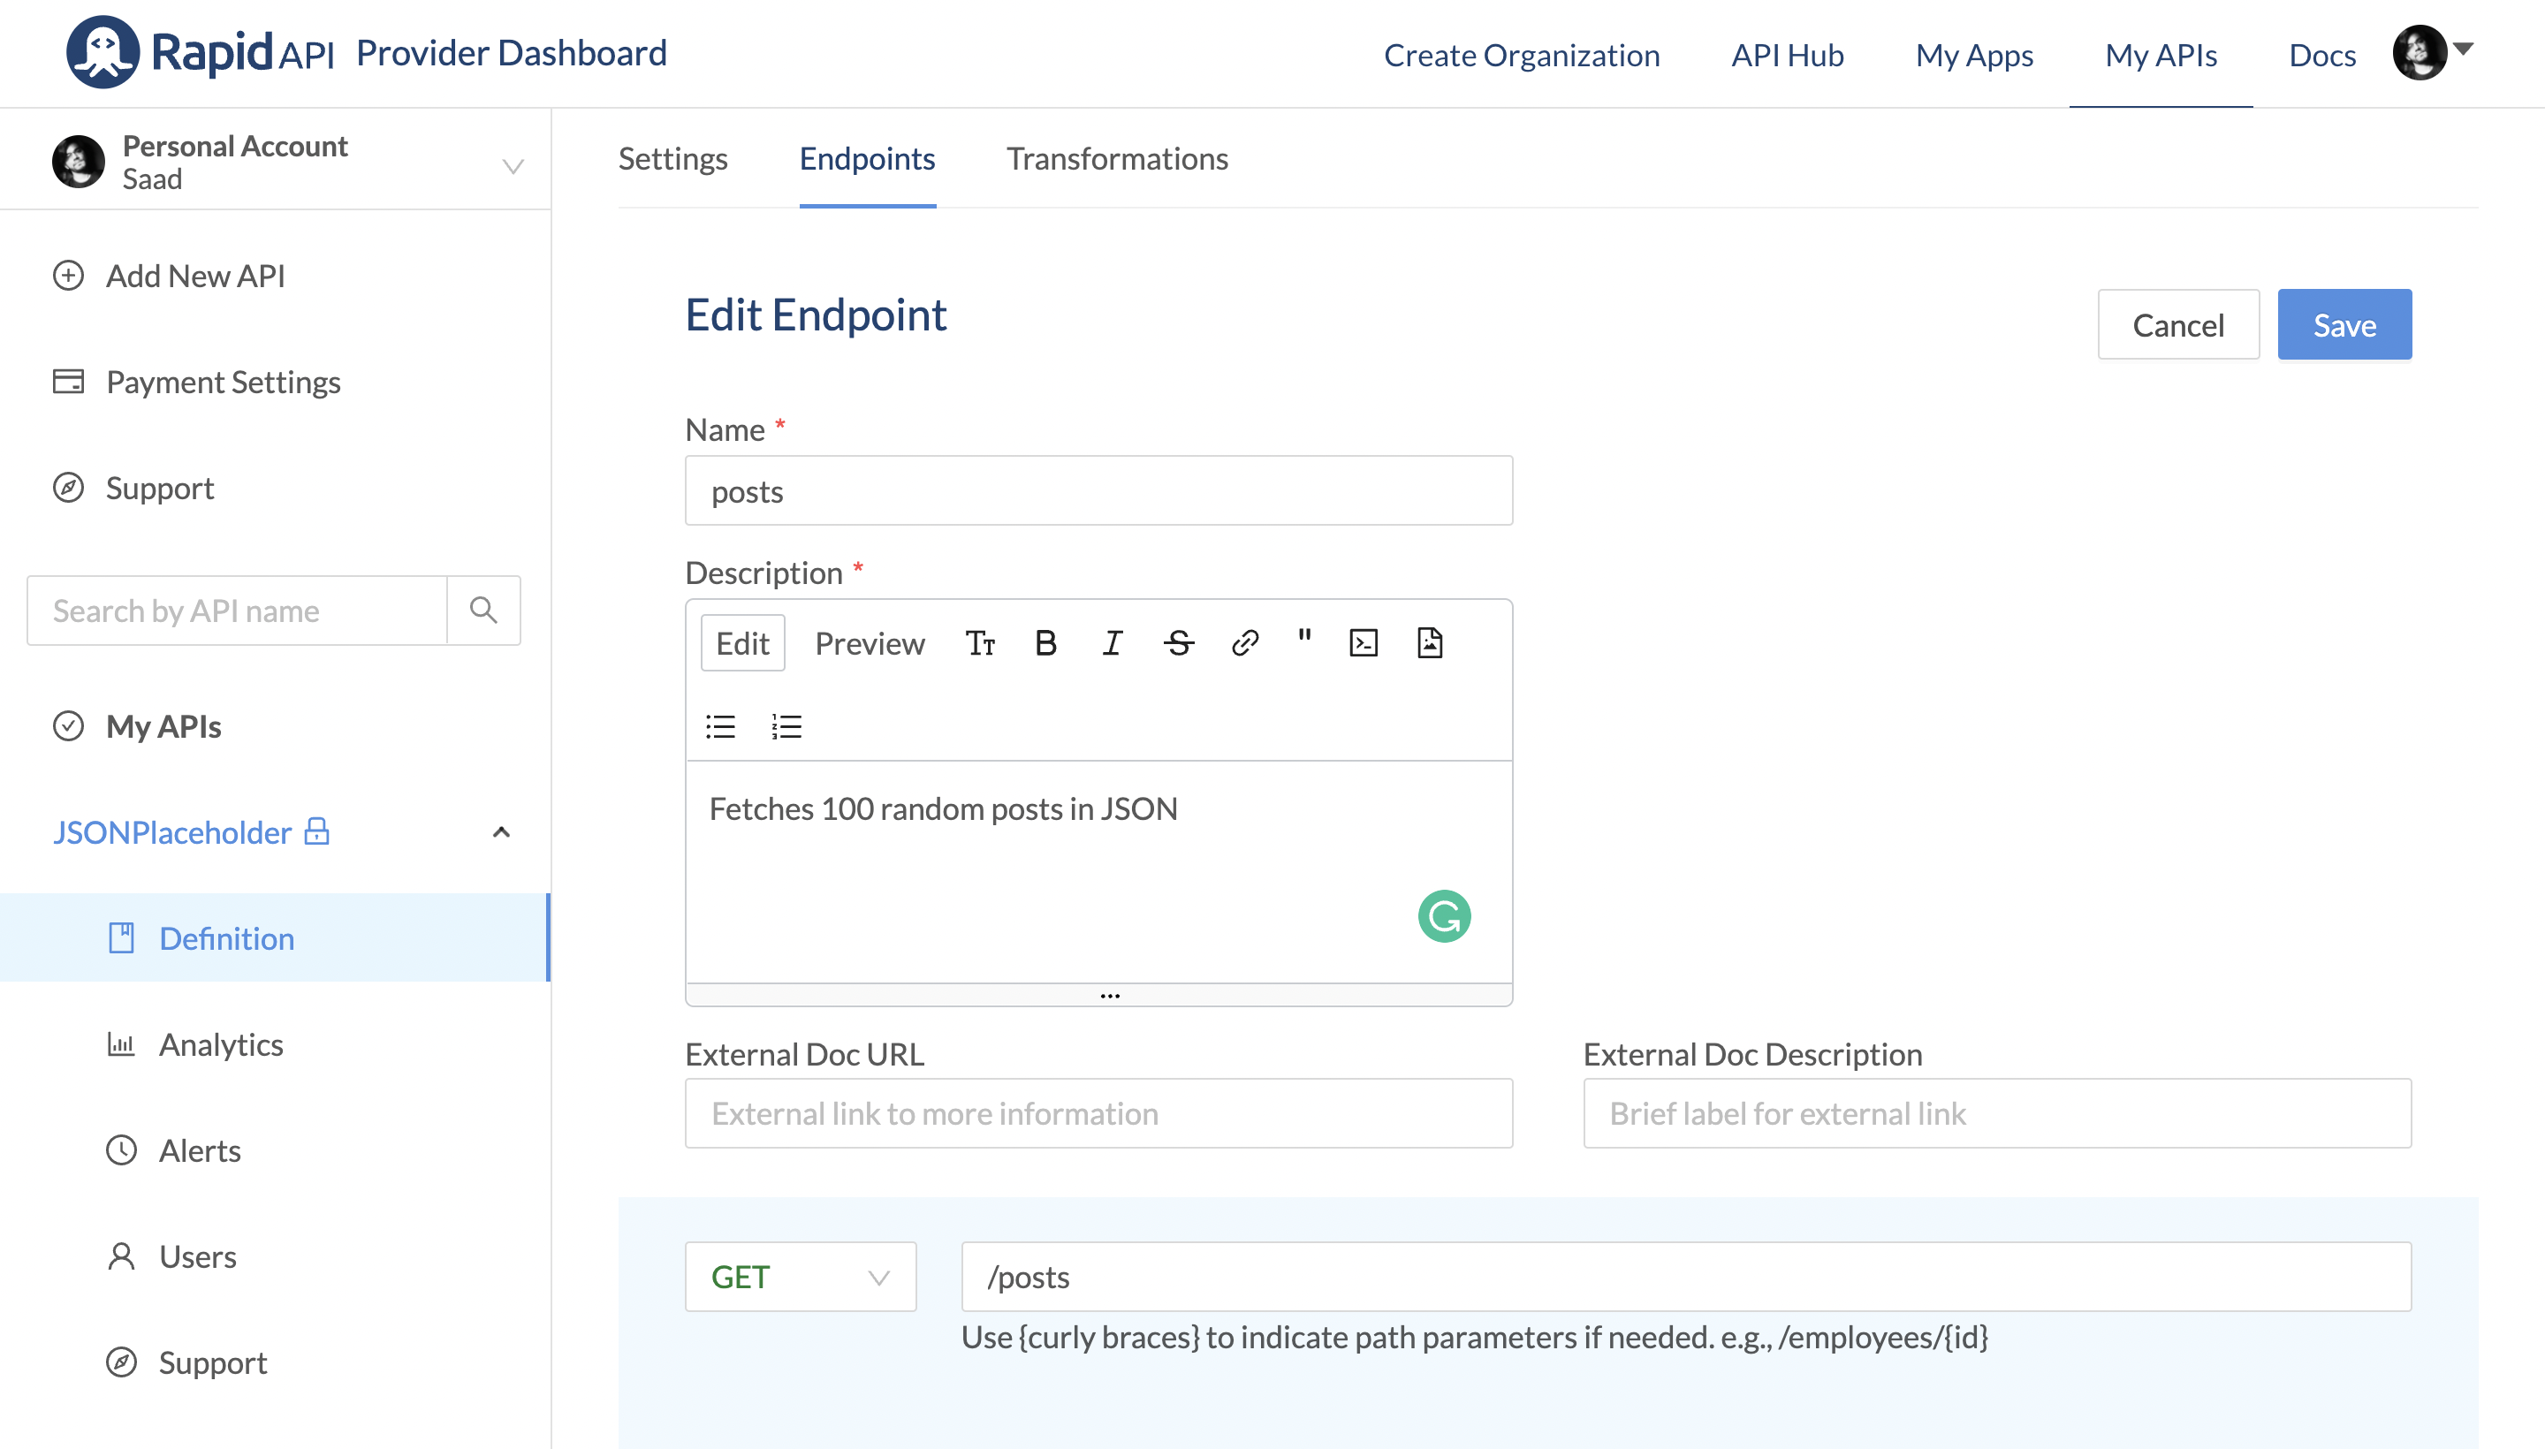Cancel editing the endpoint
The width and height of the screenshot is (2545, 1449).
tap(2177, 324)
